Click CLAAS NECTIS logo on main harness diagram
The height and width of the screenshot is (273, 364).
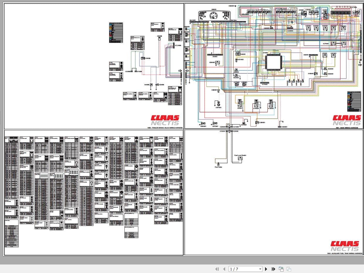point(347,120)
